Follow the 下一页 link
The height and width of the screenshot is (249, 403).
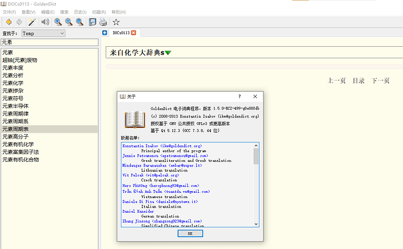click(x=380, y=81)
